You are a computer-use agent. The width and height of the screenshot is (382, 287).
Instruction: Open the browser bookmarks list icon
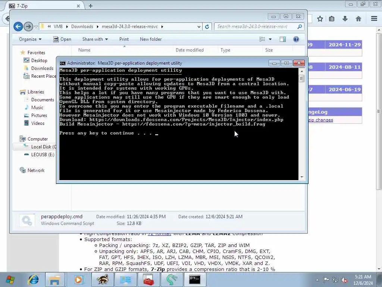click(x=332, y=19)
